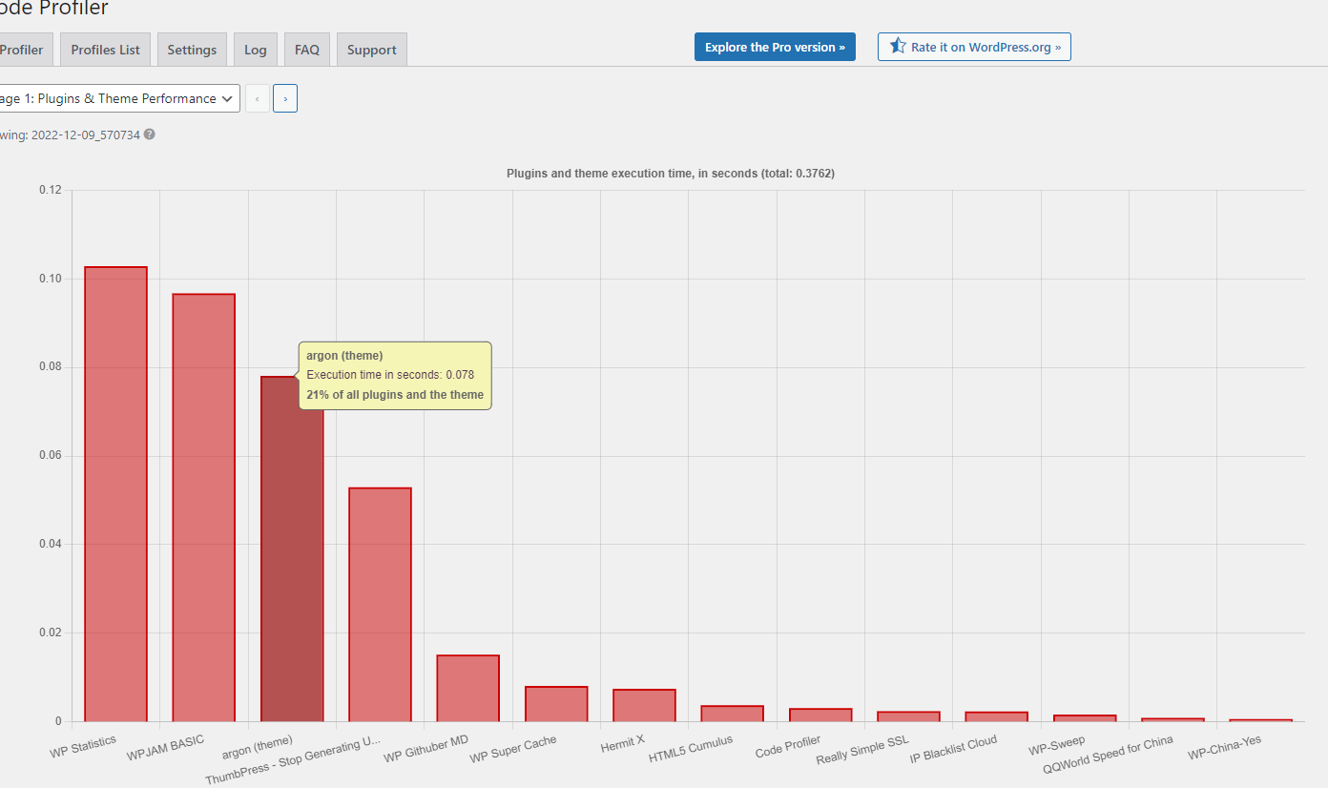Click the ThumbPress bar in chart

point(380,605)
